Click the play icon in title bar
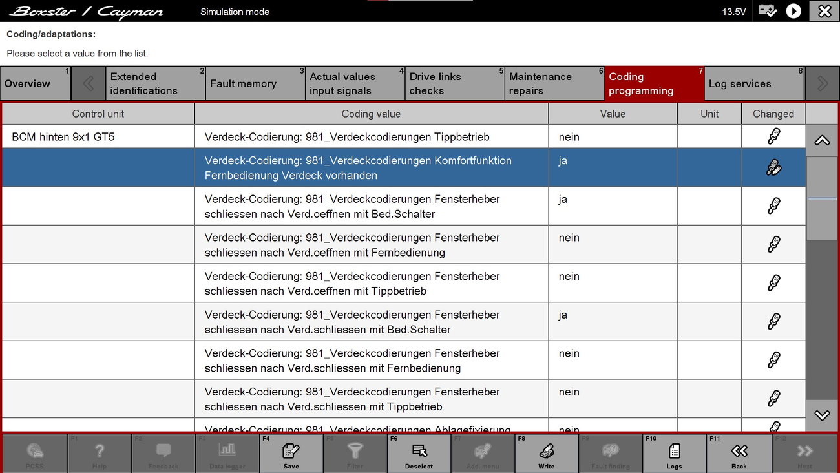 click(x=793, y=11)
